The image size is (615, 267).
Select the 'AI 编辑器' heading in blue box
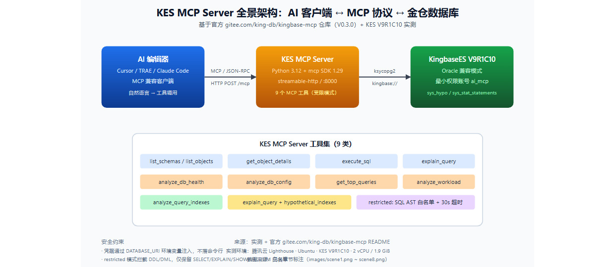153,59
